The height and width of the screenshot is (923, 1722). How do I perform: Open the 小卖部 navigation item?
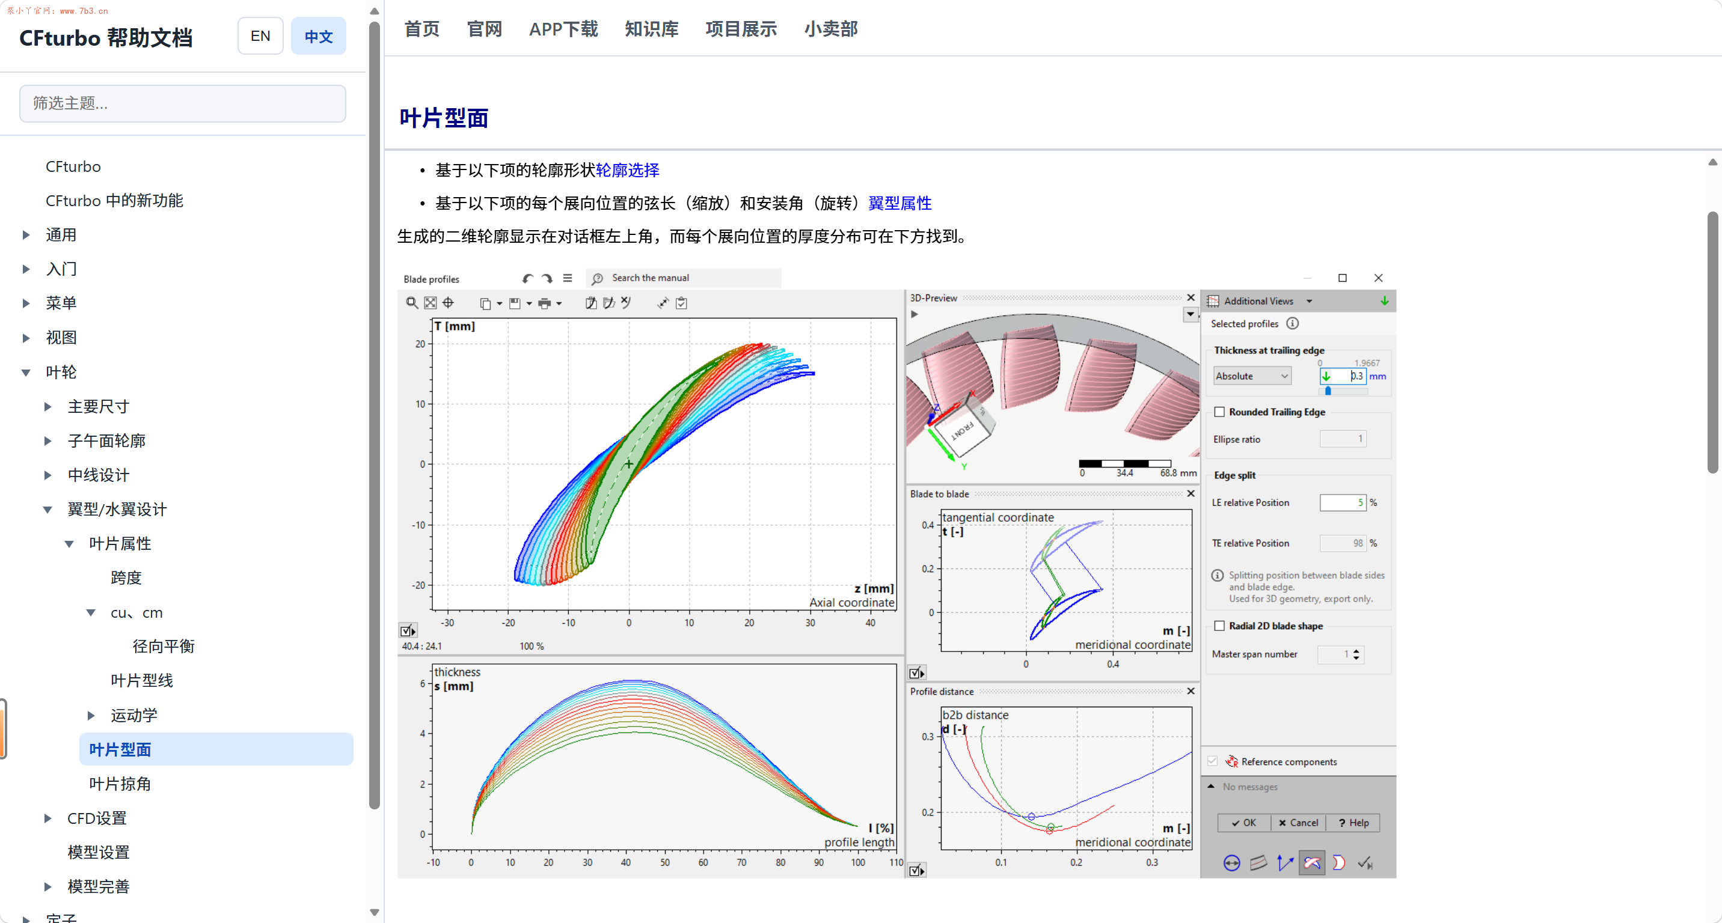click(831, 29)
